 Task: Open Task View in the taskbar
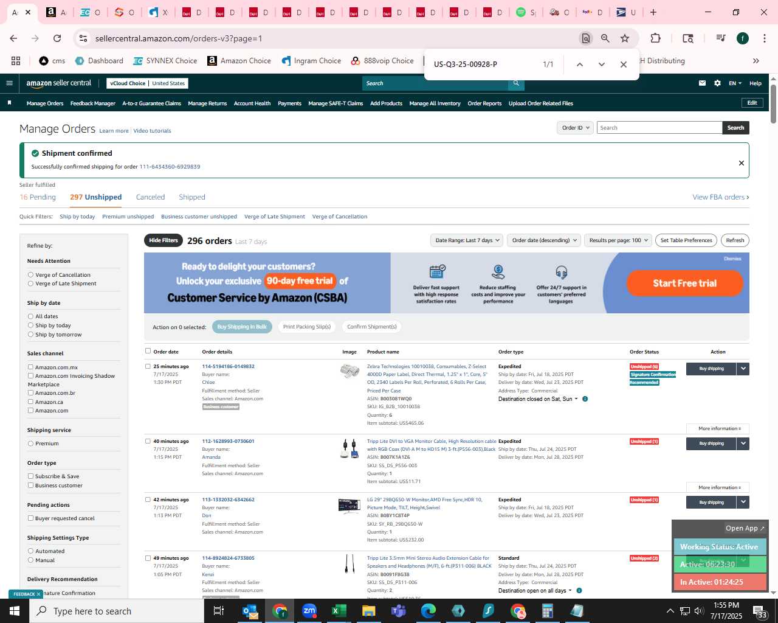click(x=219, y=611)
